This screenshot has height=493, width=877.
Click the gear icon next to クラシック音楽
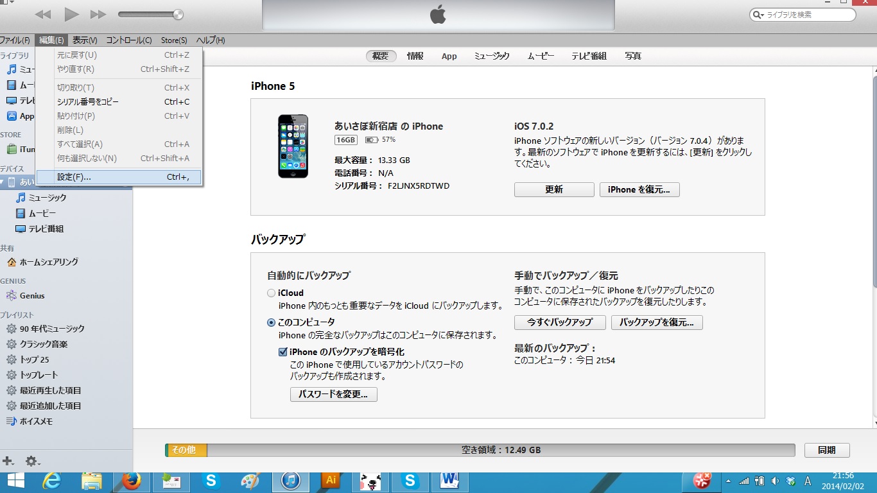(x=12, y=344)
